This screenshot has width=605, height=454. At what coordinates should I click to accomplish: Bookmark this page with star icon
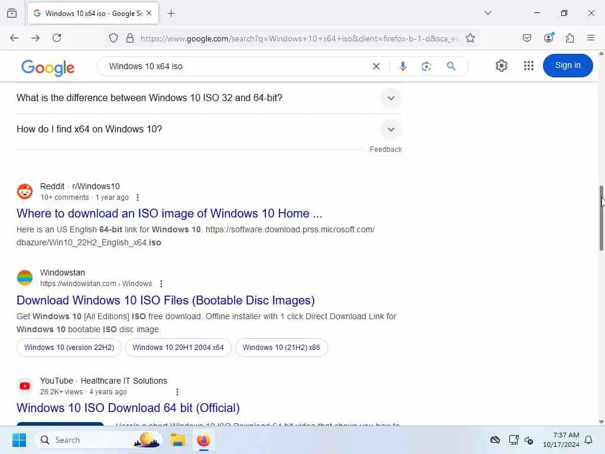[x=470, y=38]
